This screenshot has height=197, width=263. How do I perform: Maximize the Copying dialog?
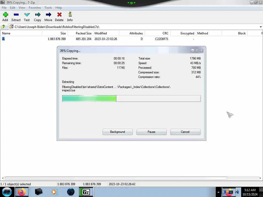(197, 51)
